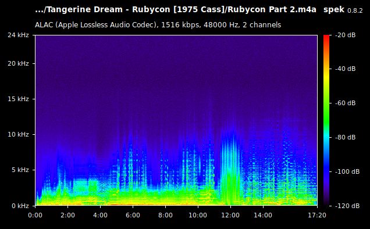Click the file path title text
The height and width of the screenshot is (229, 370).
pyautogui.click(x=176, y=10)
